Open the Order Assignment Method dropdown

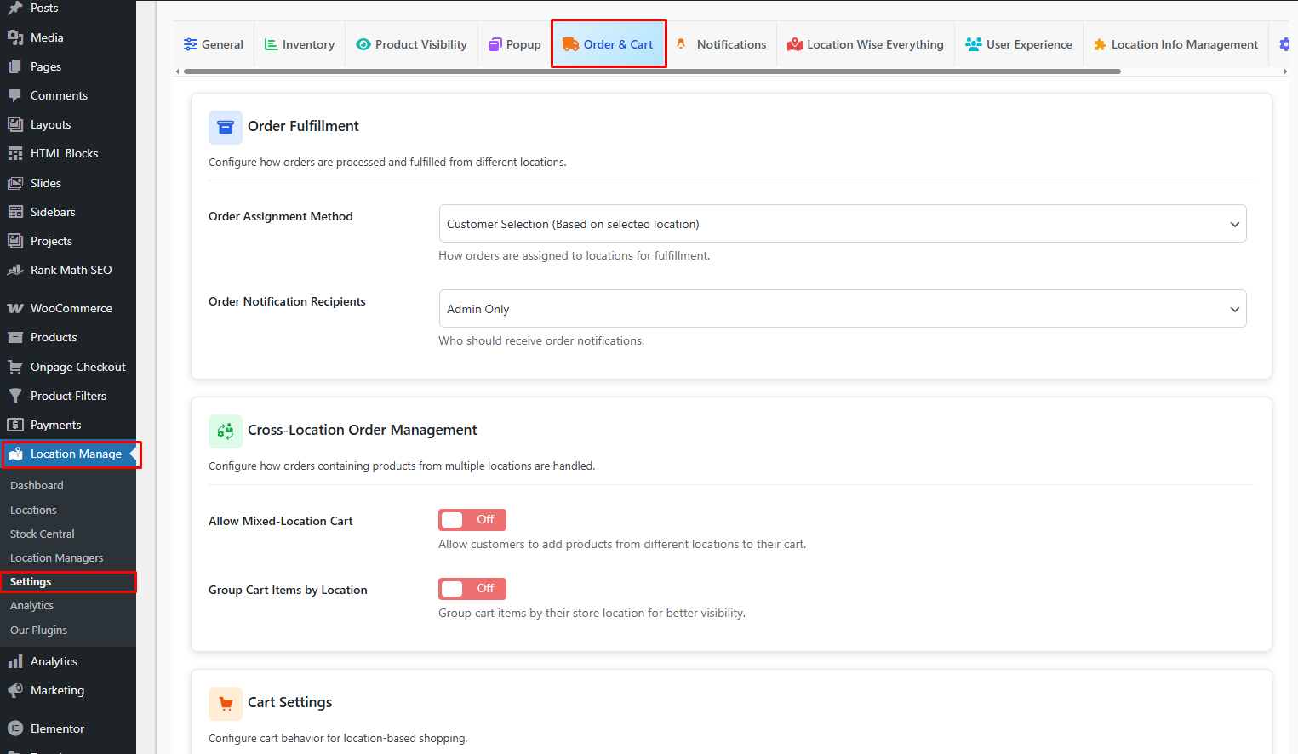[843, 224]
